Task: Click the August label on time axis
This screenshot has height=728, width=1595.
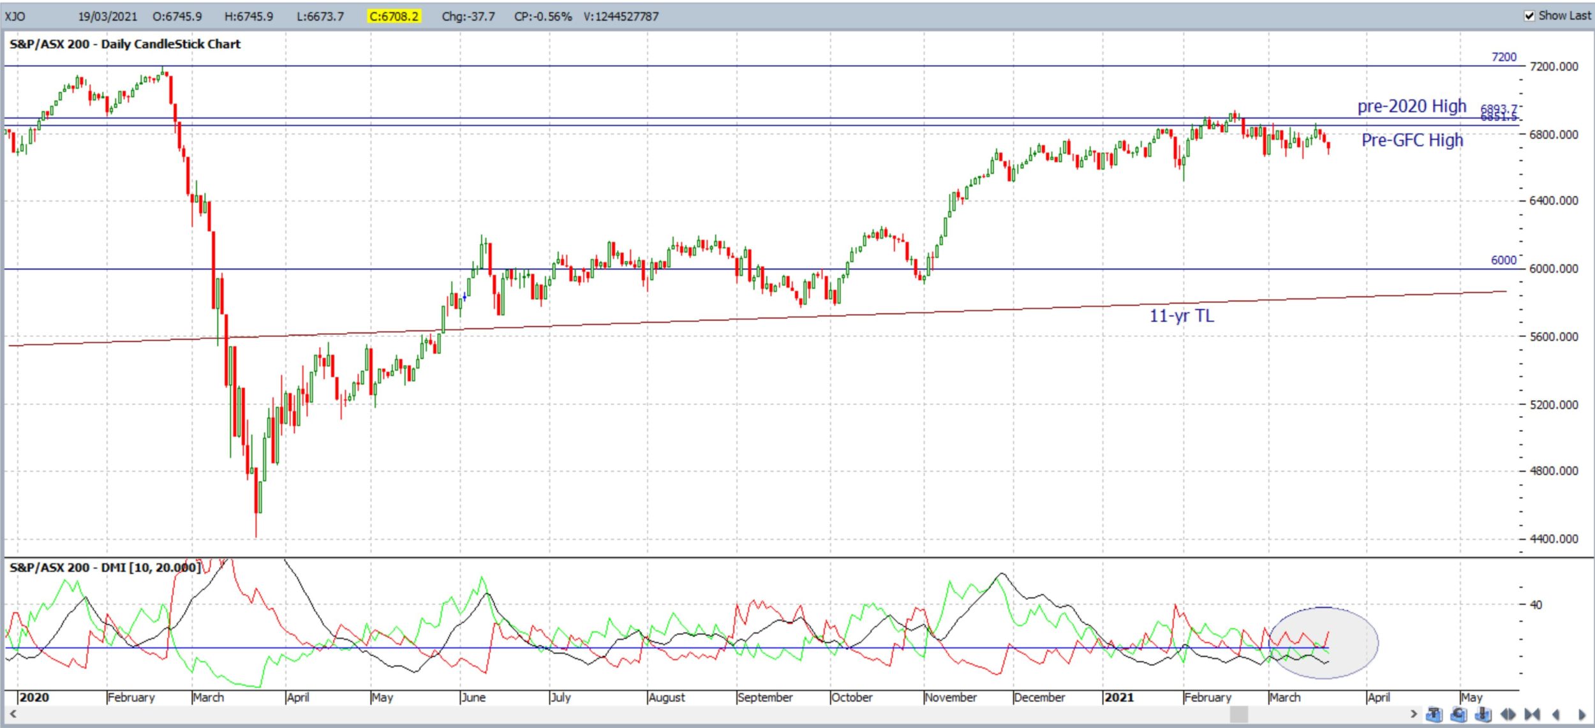Action: [x=667, y=697]
